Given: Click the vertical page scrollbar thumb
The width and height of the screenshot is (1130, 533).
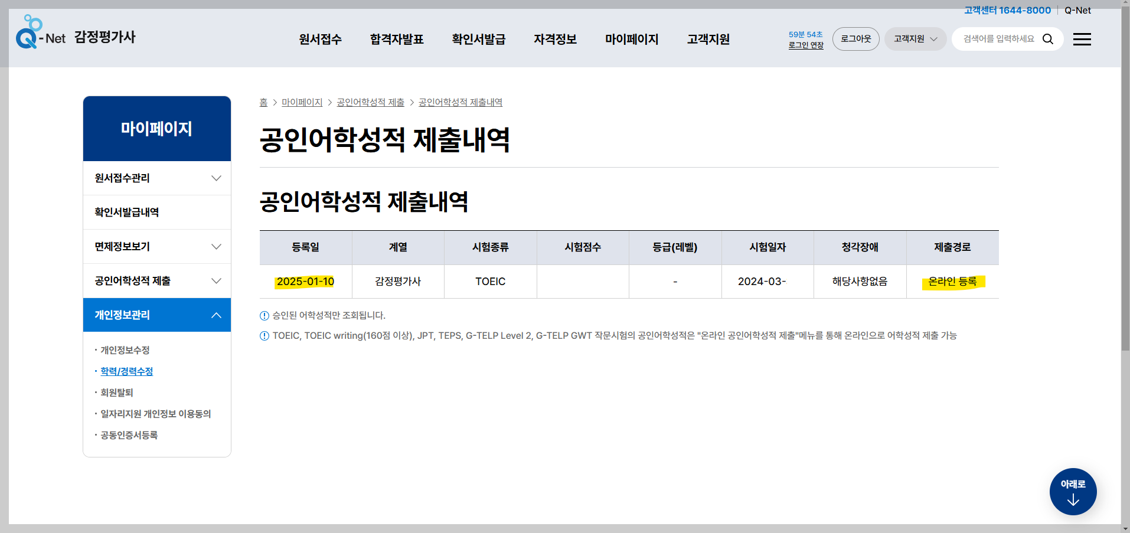Looking at the screenshot, I should pyautogui.click(x=1125, y=180).
